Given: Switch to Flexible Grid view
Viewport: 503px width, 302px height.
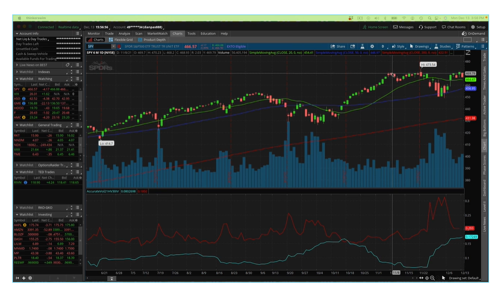Looking at the screenshot, I should point(121,40).
